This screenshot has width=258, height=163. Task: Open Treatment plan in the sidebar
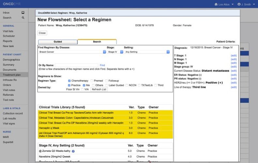[x=12, y=75]
